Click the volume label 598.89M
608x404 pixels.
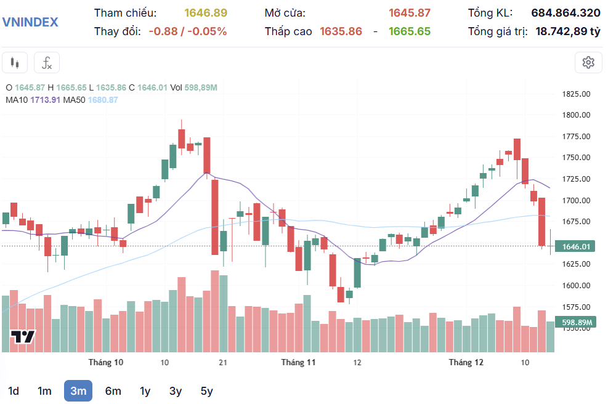(x=576, y=323)
